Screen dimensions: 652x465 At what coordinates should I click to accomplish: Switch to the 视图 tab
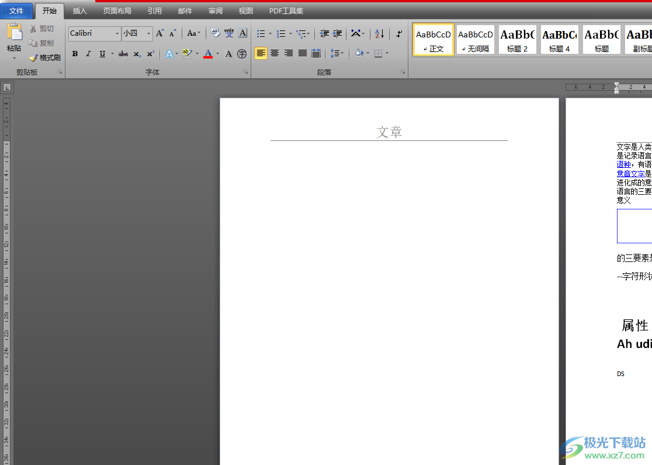(x=245, y=11)
